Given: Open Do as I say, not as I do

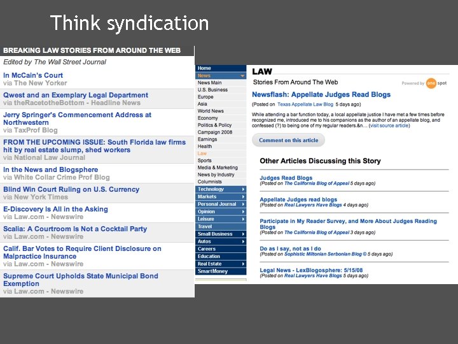Looking at the screenshot, I should click(x=290, y=248).
